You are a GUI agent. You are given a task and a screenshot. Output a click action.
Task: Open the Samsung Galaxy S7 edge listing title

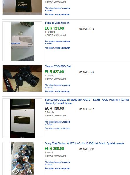(x=87, y=102)
